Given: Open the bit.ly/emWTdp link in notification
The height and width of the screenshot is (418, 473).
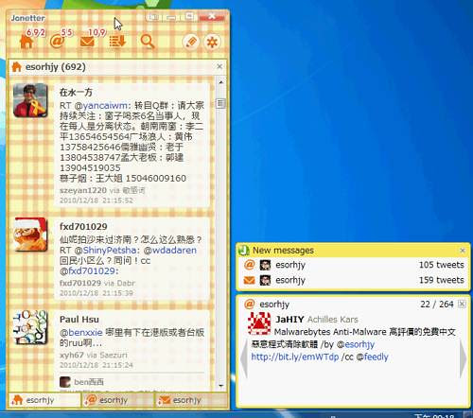Looking at the screenshot, I should 295,357.
